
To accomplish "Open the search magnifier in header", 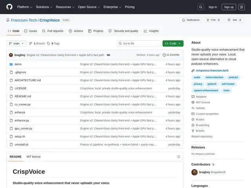I will click(x=200, y=7).
